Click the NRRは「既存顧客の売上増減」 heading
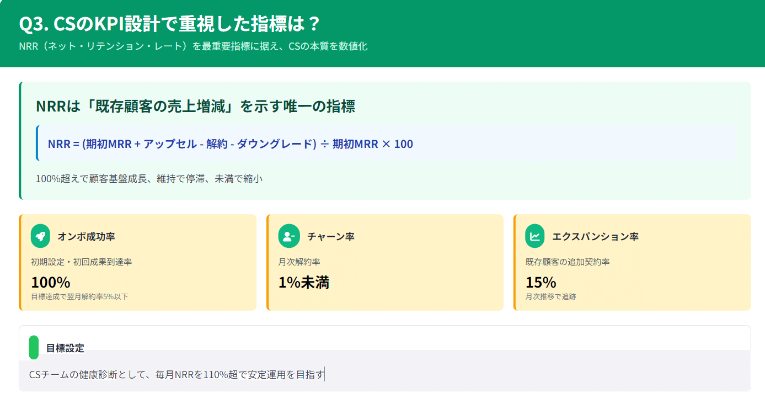The image size is (765, 398). tap(195, 106)
